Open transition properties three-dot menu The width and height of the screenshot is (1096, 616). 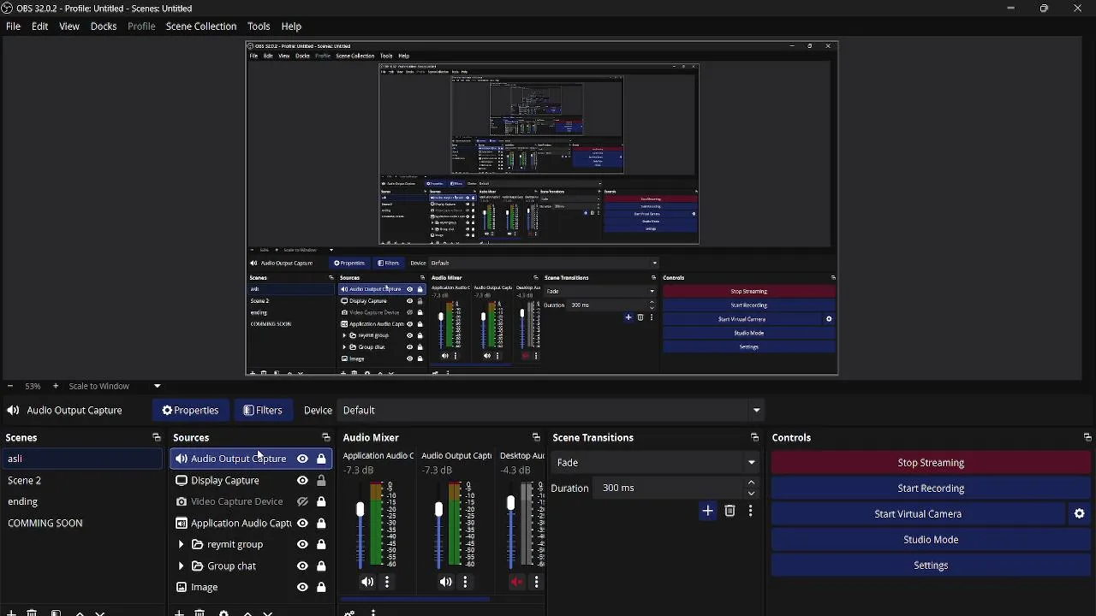(x=750, y=511)
